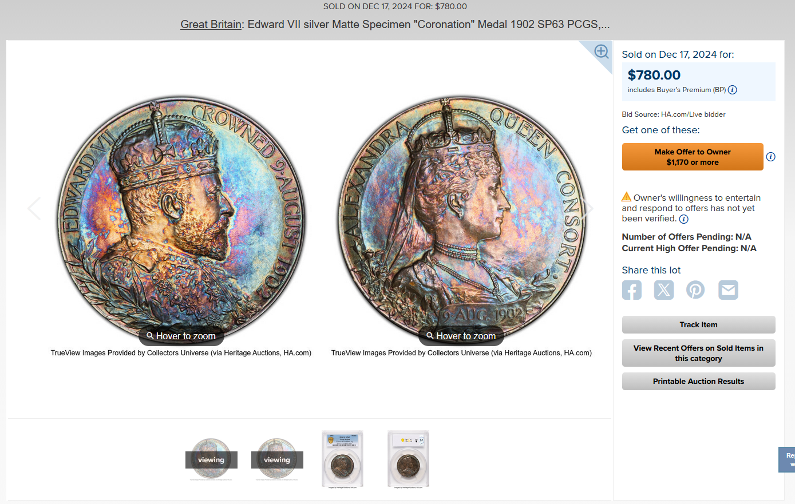Open info icon beside Make Offer button

[771, 157]
